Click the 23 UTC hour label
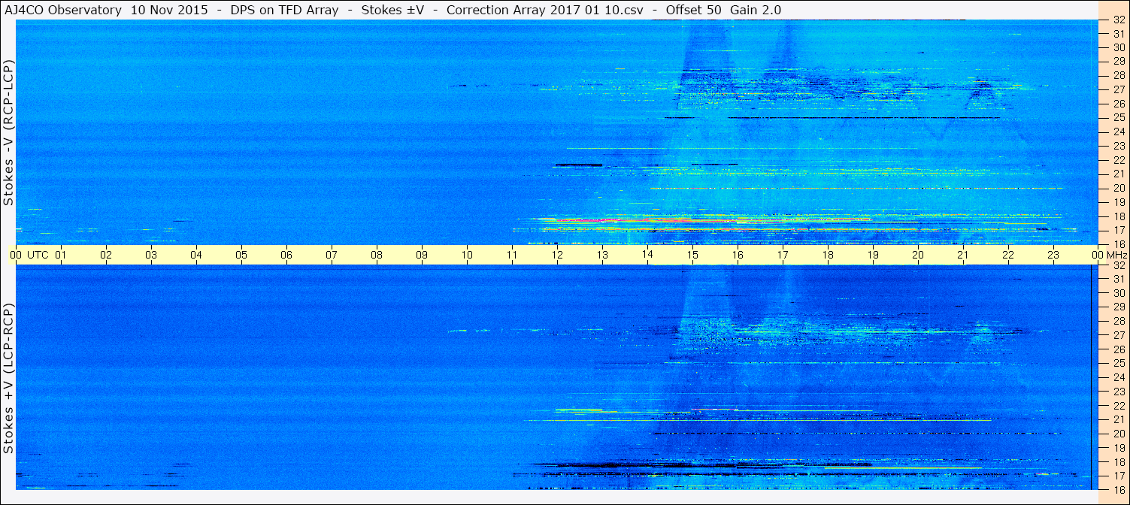The width and height of the screenshot is (1130, 505). pyautogui.click(x=1053, y=255)
